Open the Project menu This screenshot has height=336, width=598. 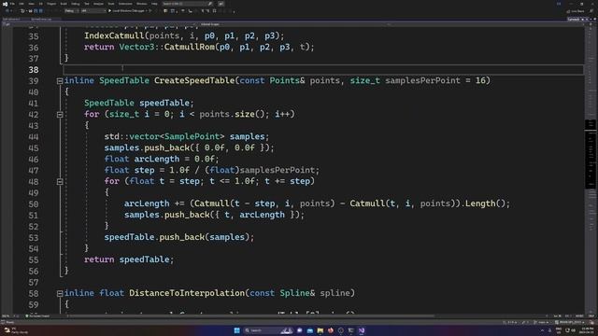[x=51, y=4]
